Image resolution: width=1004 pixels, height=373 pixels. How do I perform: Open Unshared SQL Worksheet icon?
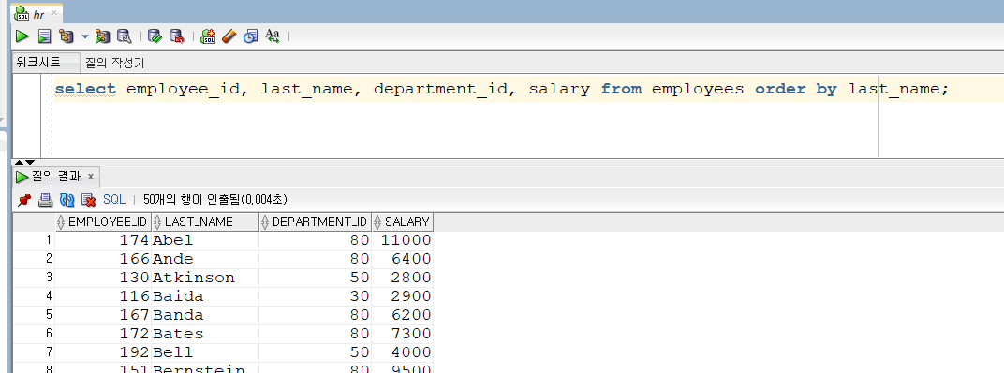[208, 36]
